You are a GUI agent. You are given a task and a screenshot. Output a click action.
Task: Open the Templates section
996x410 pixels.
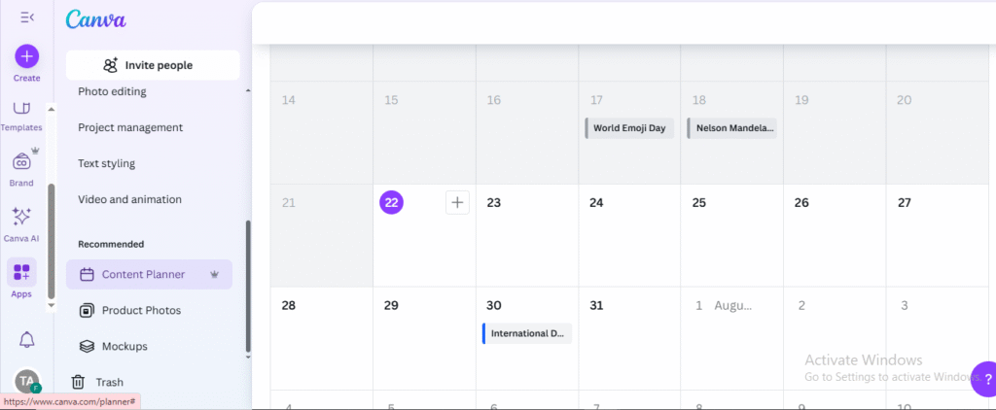pos(21,116)
